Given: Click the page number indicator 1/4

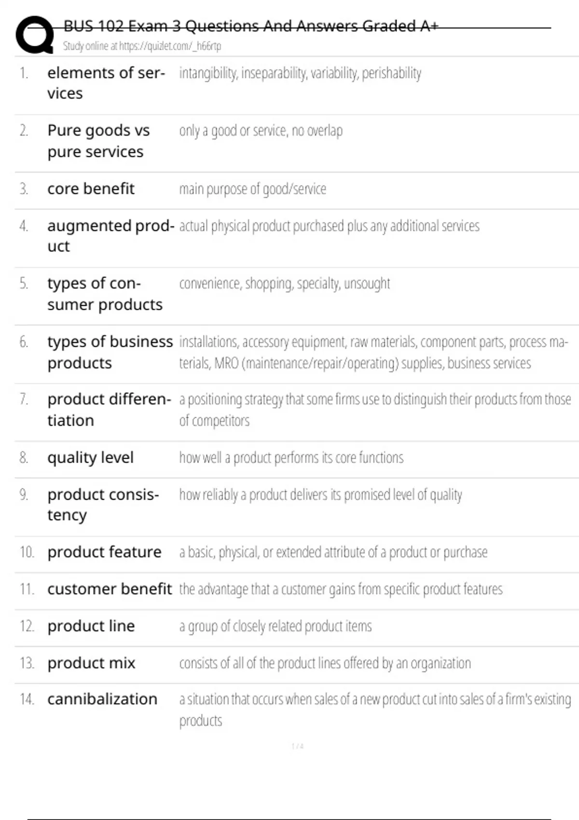Looking at the screenshot, I should (x=298, y=746).
